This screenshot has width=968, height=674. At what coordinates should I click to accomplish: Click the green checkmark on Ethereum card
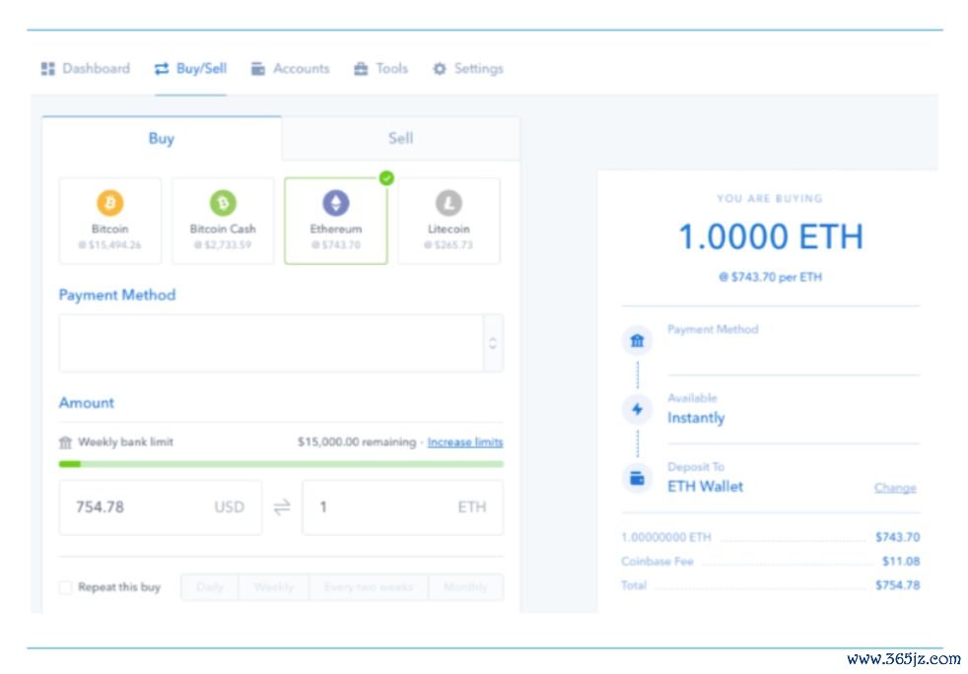(x=386, y=178)
